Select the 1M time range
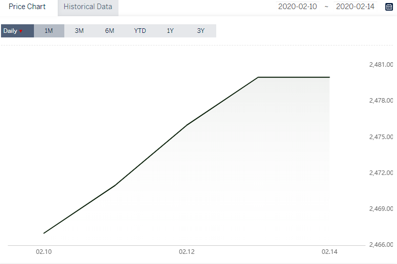The width and height of the screenshot is (397, 264). pyautogui.click(x=49, y=31)
